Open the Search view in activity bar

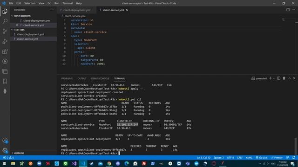5,21
